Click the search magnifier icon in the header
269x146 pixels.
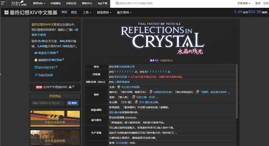pos(117,3)
